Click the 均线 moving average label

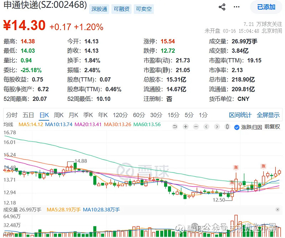point(8,125)
